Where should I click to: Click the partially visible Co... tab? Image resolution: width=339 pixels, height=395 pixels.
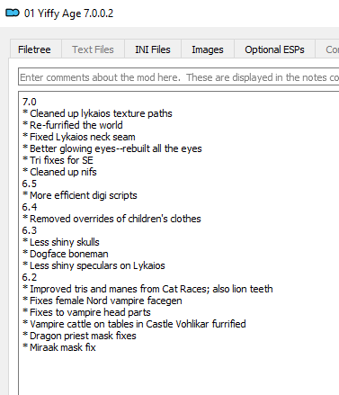(x=327, y=49)
